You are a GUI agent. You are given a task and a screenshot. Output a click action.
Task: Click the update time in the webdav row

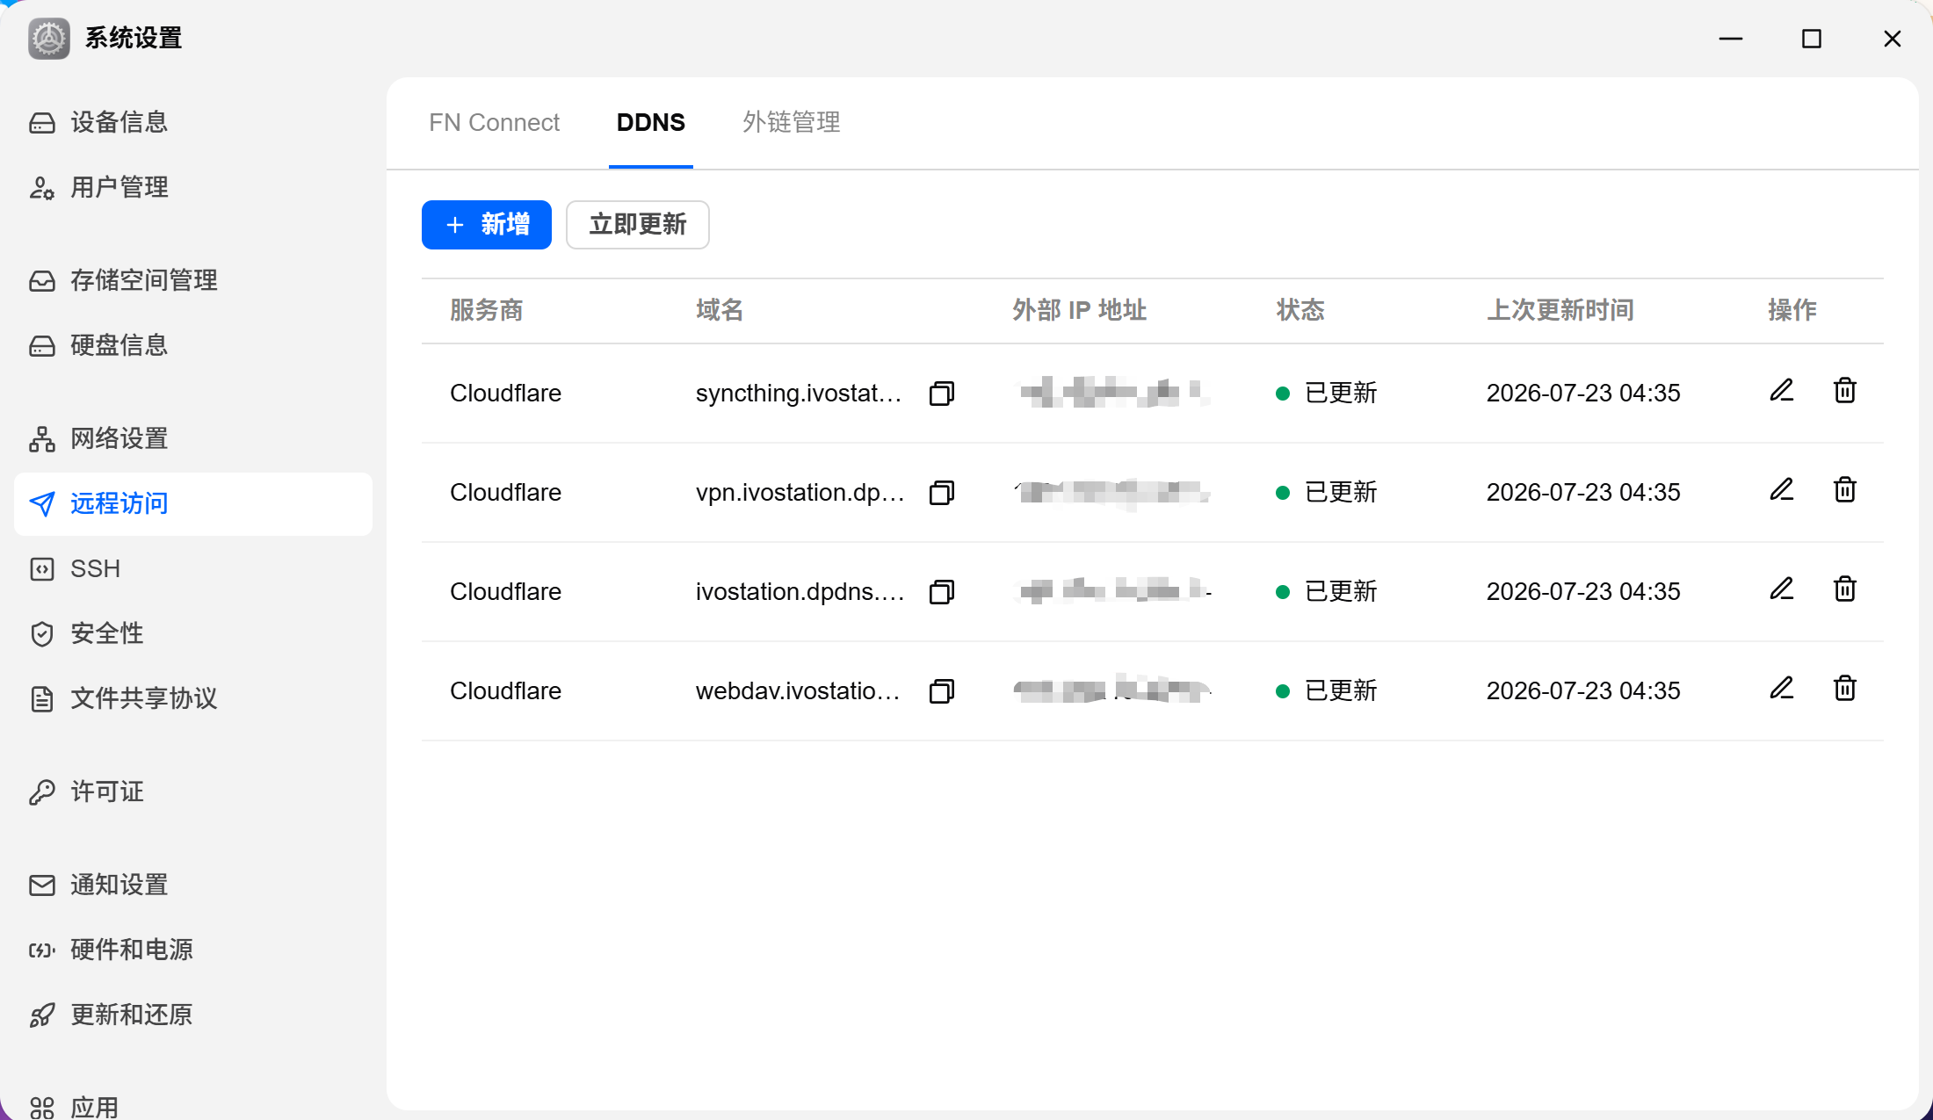1583,690
